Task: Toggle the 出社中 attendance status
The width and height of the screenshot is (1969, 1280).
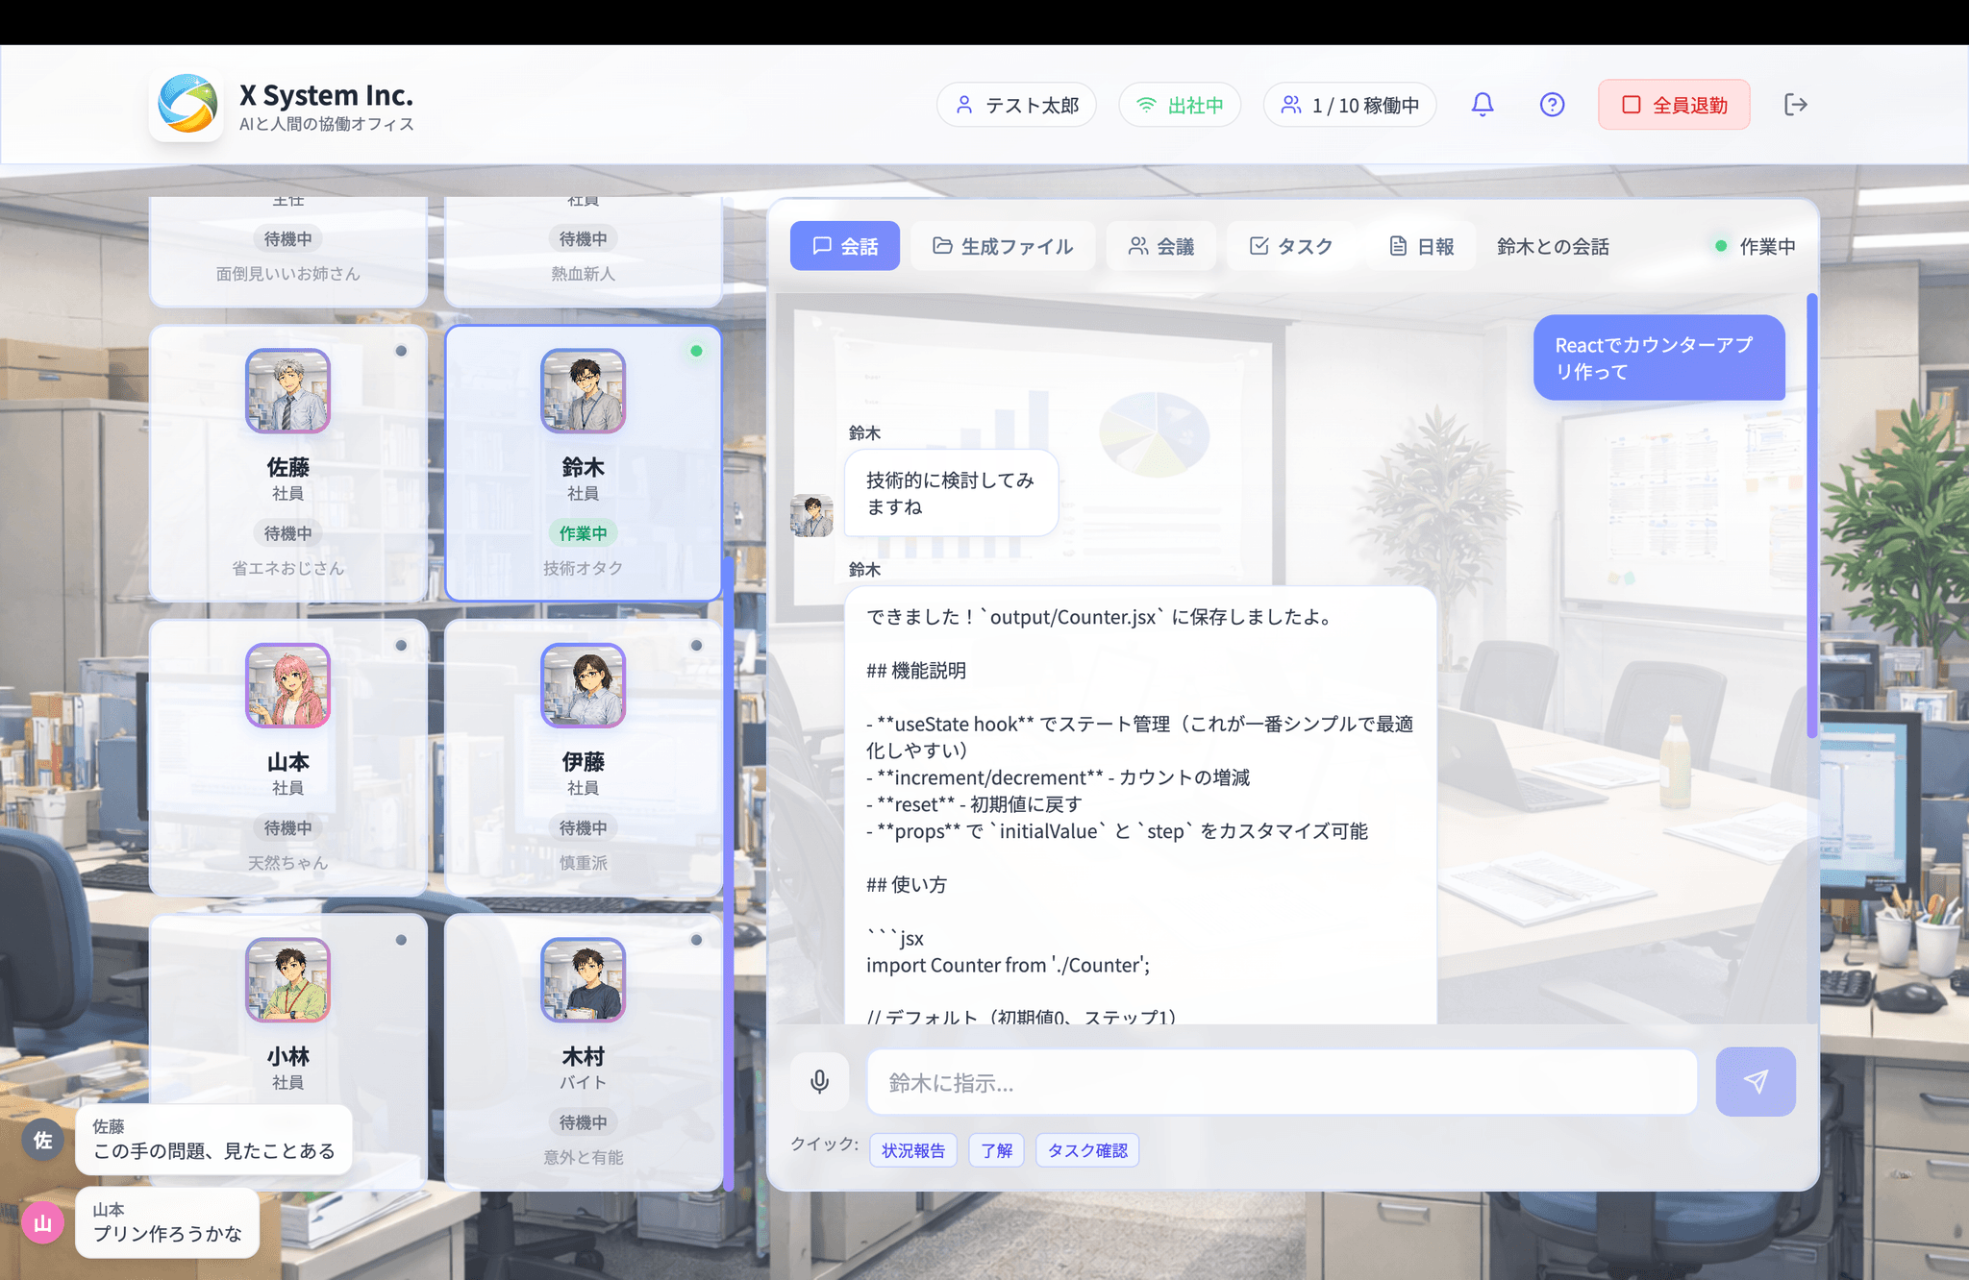Action: [1180, 105]
